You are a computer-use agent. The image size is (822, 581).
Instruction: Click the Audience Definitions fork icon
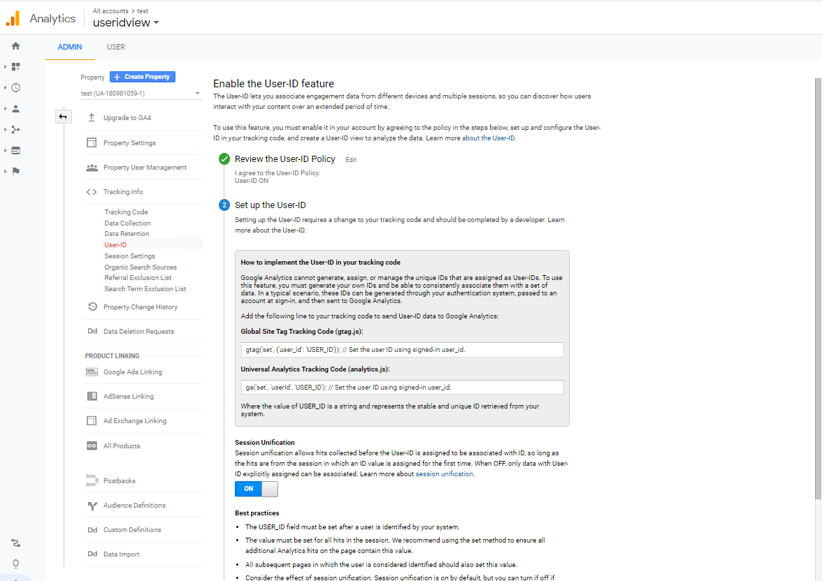click(92, 505)
